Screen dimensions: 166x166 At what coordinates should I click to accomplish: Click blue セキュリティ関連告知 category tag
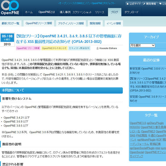[79, 48]
